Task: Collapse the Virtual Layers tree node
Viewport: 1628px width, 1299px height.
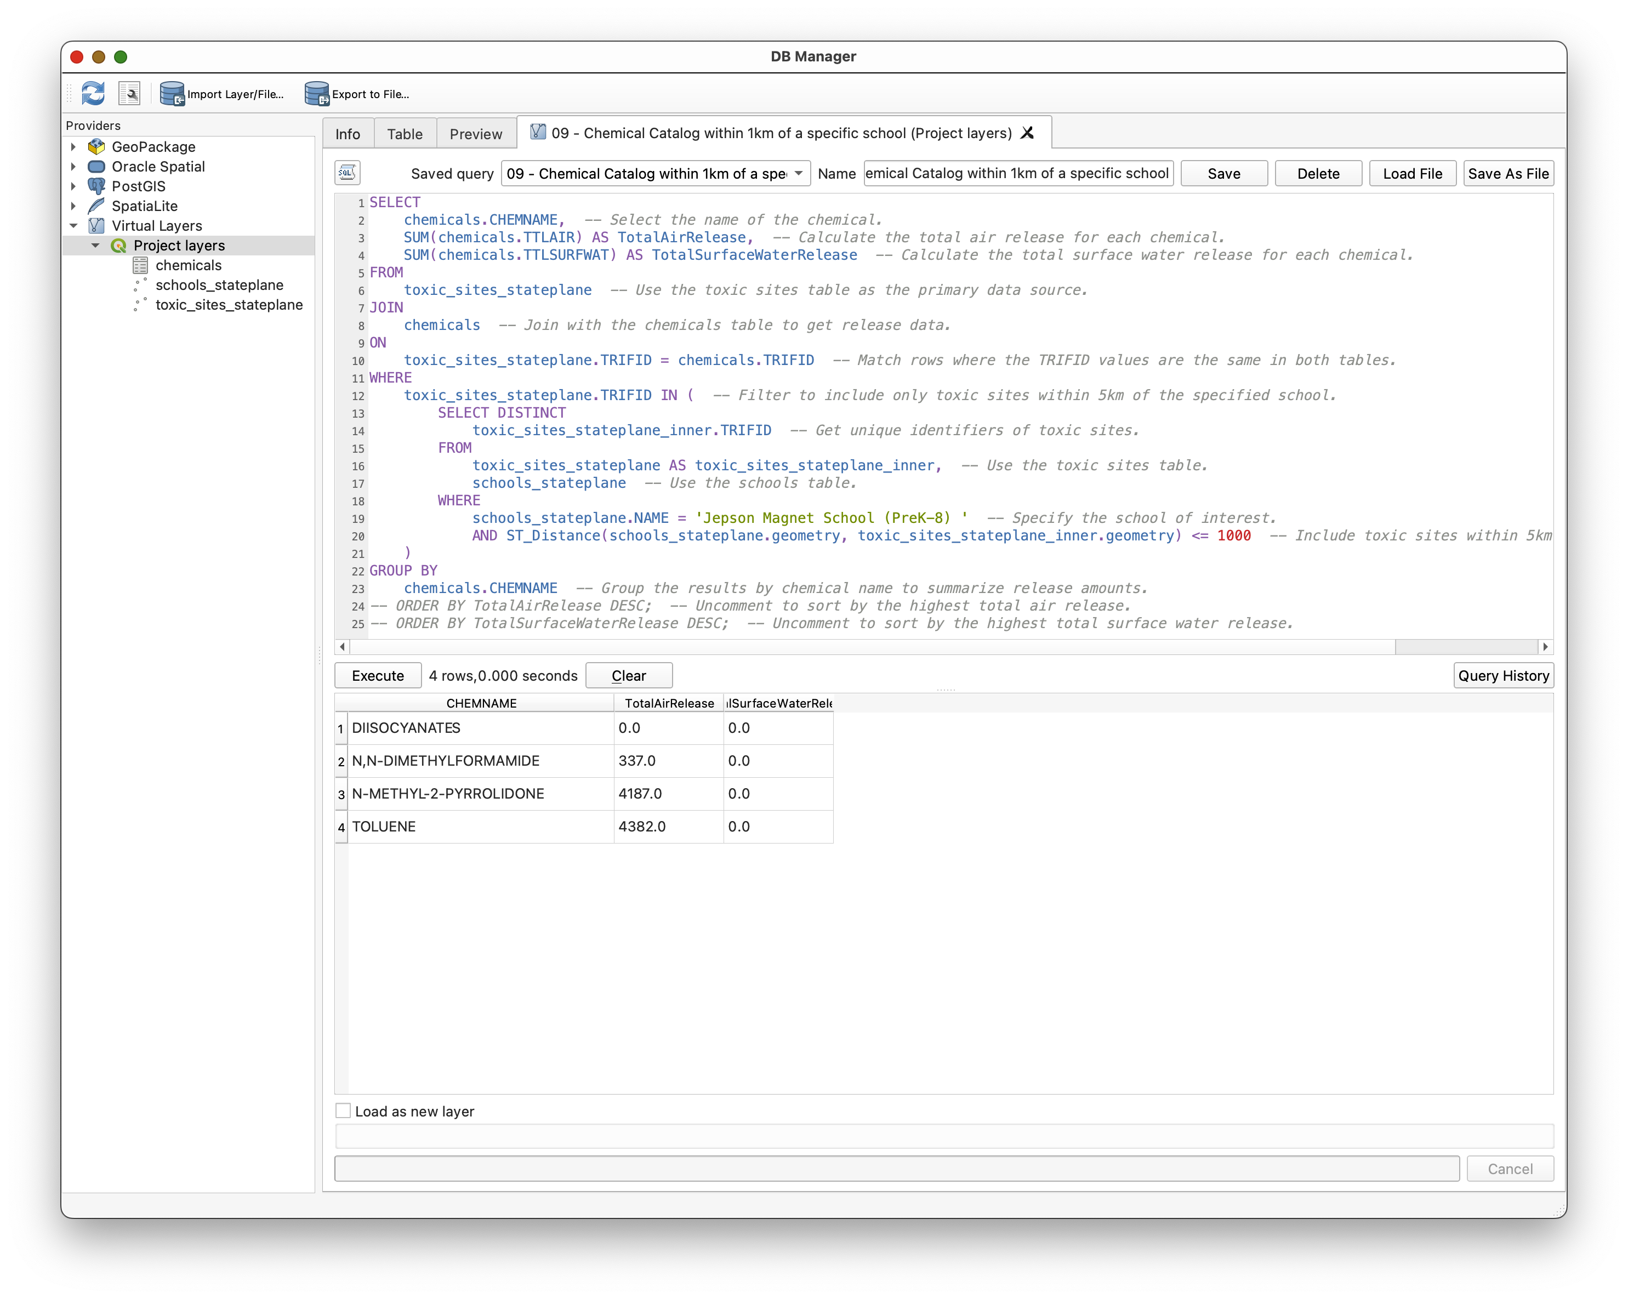Action: [x=73, y=226]
